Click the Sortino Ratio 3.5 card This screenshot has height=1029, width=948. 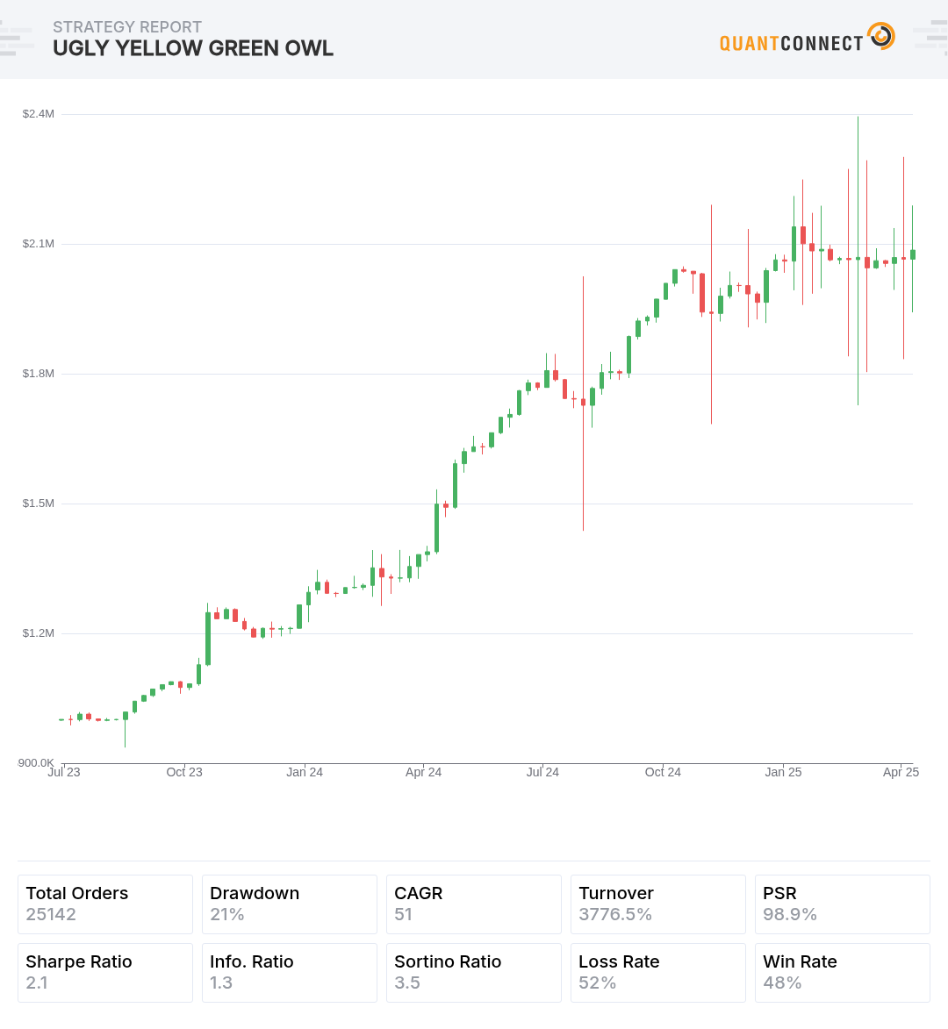(474, 973)
